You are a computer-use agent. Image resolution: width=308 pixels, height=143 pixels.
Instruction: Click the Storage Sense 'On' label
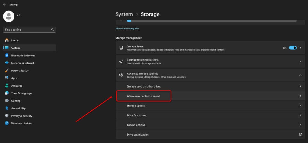click(x=285, y=48)
